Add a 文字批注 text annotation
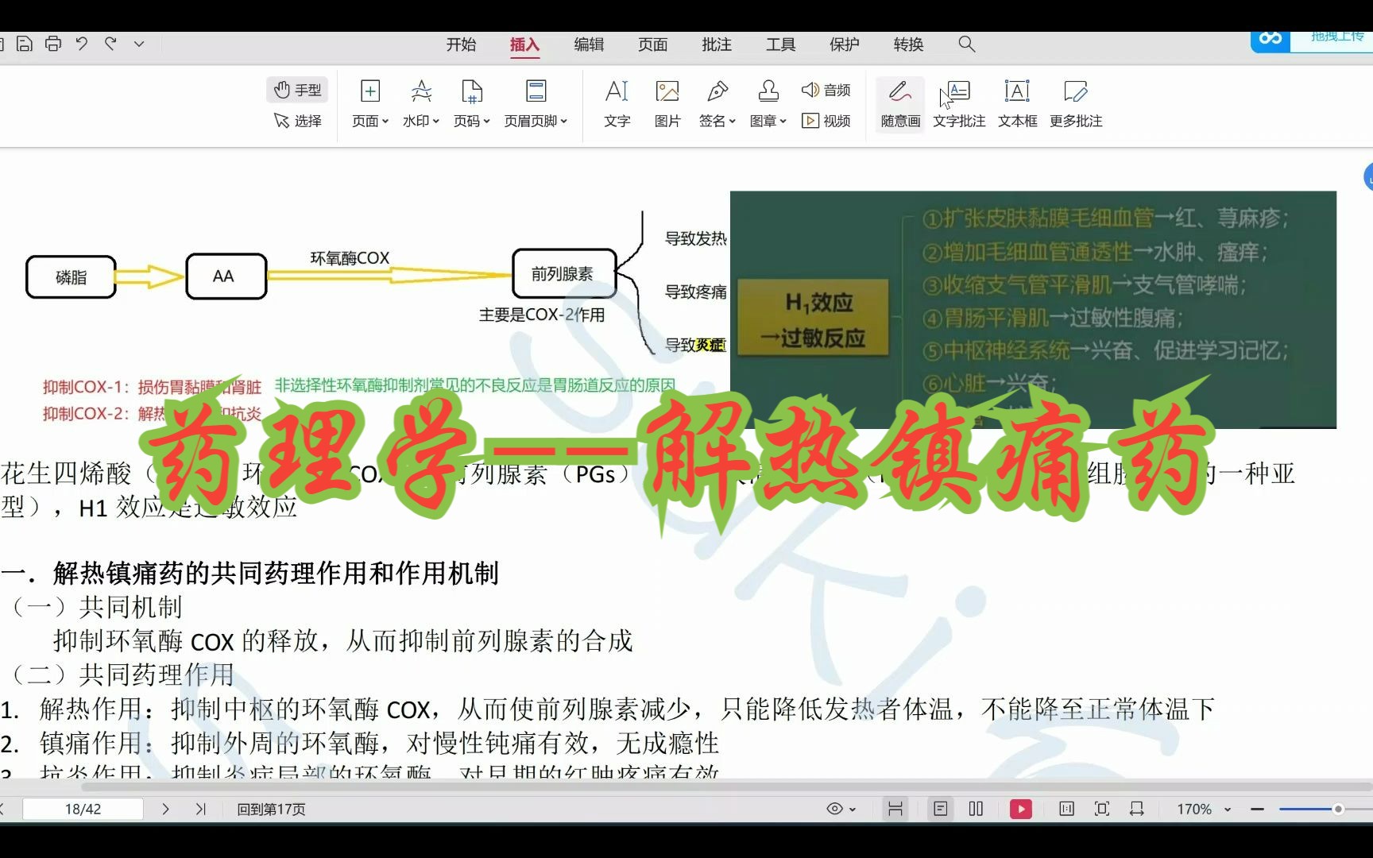1373x858 pixels. click(958, 103)
